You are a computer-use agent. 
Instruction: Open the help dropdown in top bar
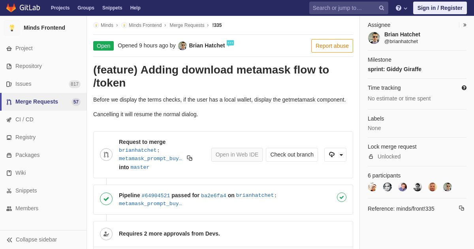click(401, 8)
